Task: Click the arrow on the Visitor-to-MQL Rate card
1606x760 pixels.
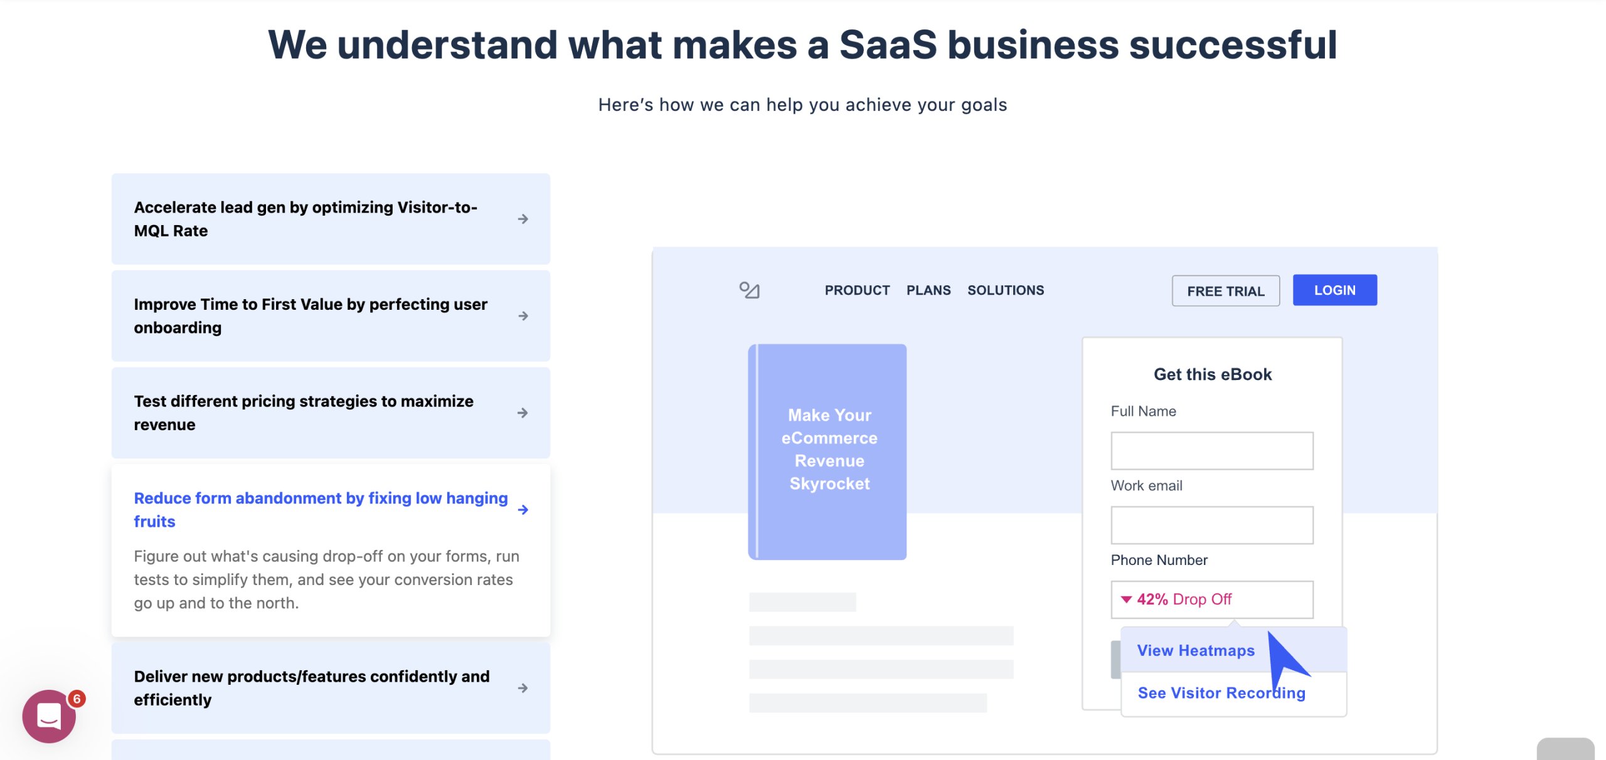Action: [x=523, y=219]
